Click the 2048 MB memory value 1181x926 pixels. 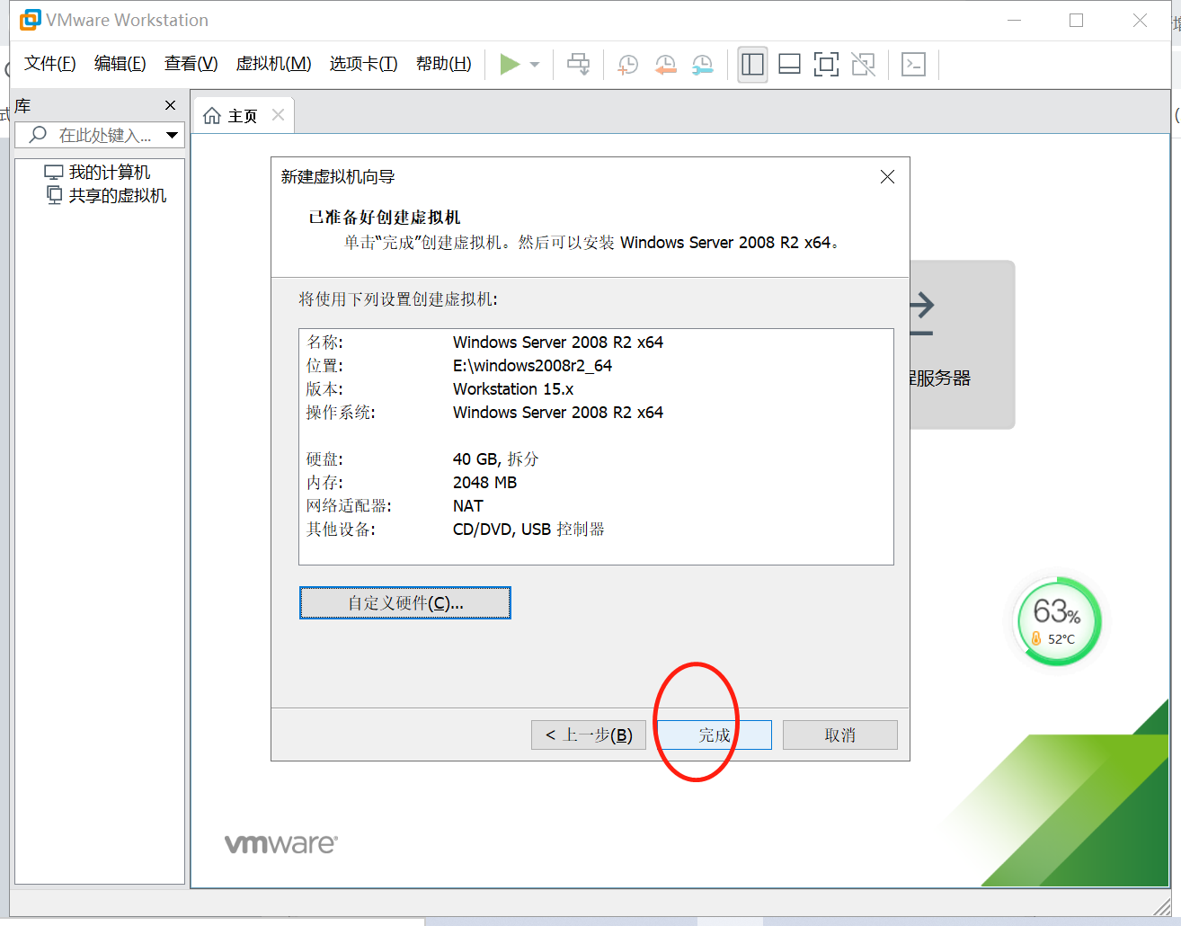(484, 483)
